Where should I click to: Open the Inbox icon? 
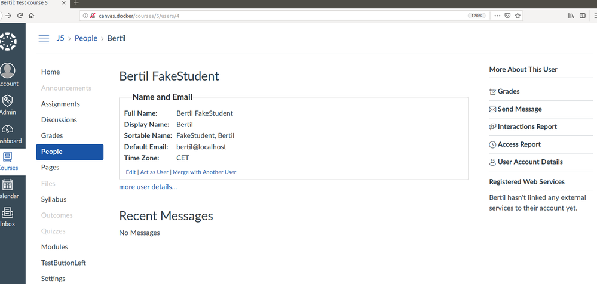(x=8, y=213)
